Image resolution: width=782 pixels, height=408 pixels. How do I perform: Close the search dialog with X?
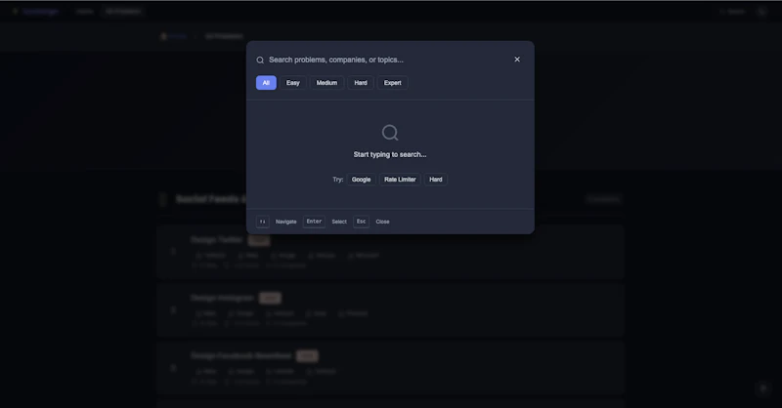click(517, 60)
